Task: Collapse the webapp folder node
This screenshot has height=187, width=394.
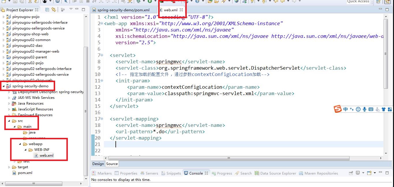Action: point(20,144)
